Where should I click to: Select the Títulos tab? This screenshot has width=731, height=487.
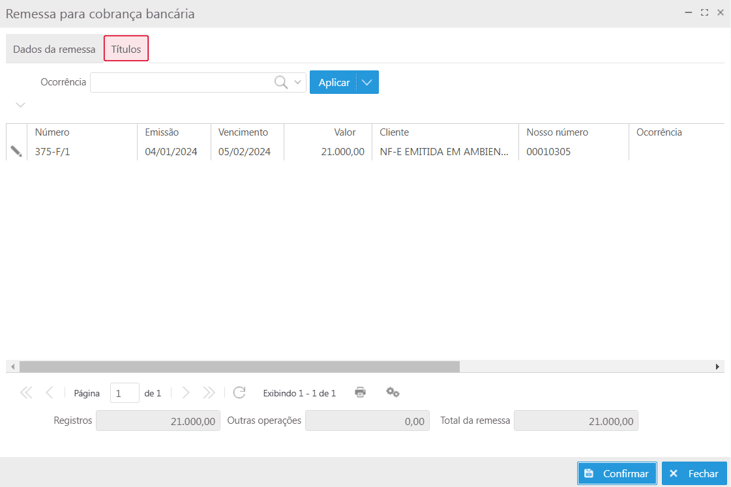[126, 49]
